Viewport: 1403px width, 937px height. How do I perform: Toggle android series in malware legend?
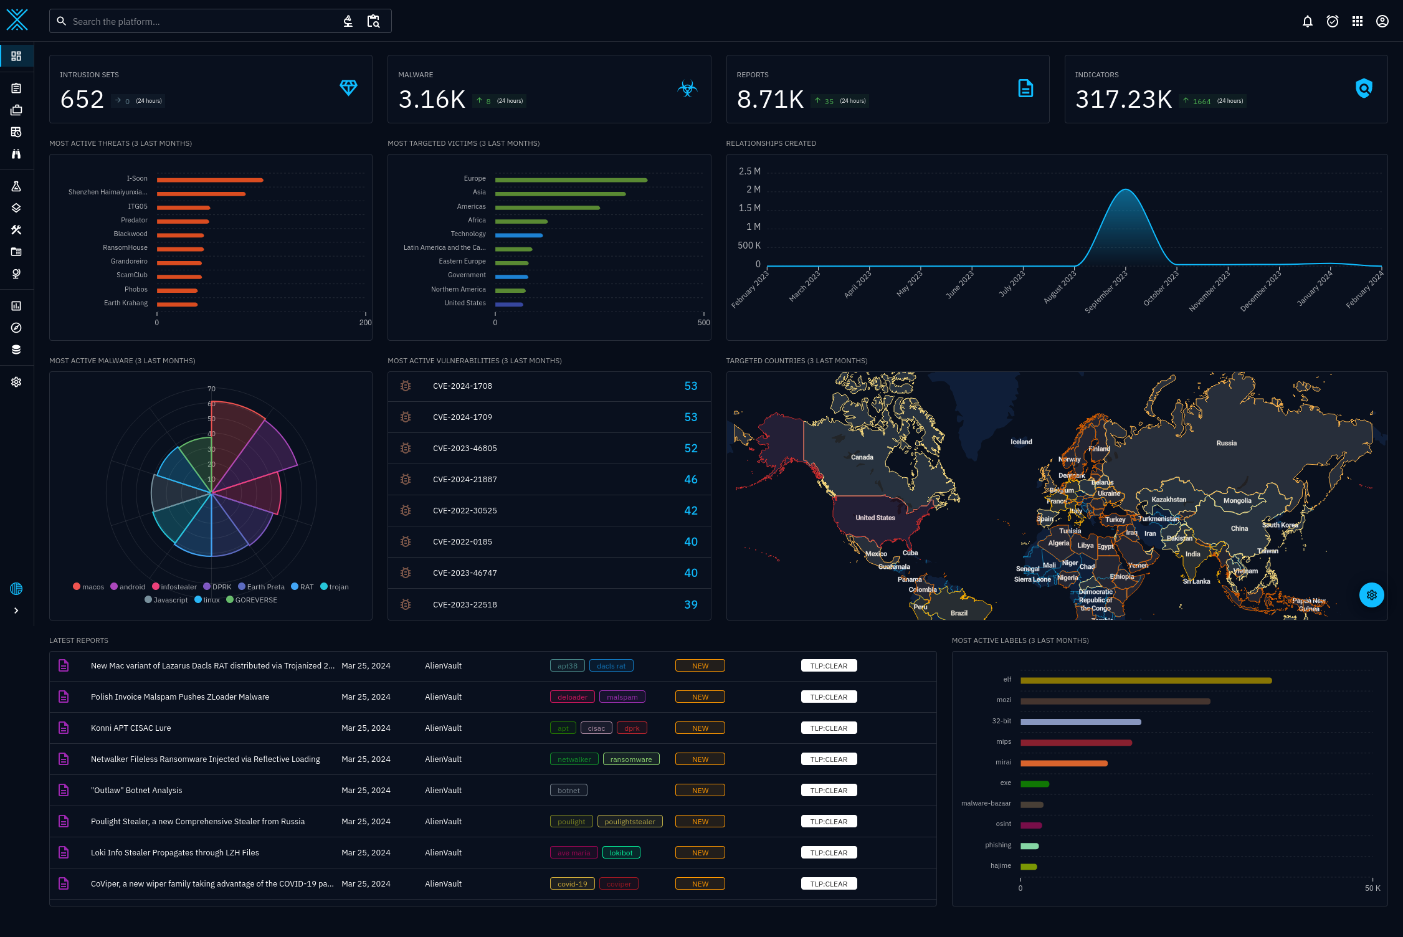pos(128,587)
